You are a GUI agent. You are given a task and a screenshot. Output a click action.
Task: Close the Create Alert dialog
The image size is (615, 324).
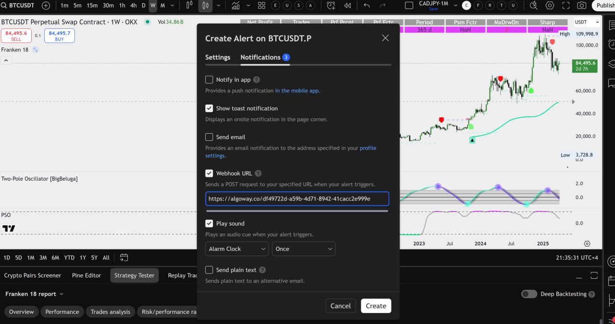385,38
